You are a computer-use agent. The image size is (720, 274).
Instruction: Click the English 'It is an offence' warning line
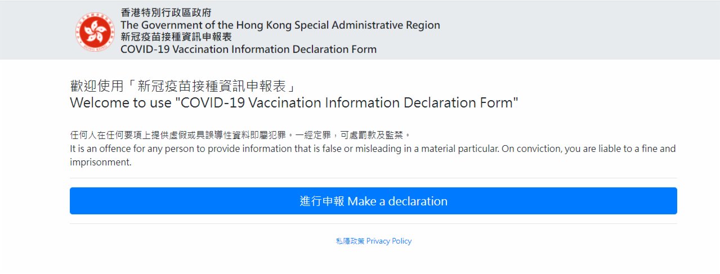tap(373, 149)
